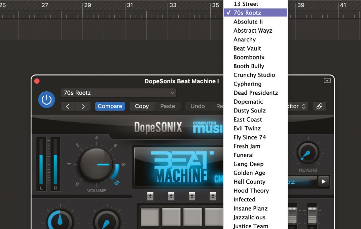The image size is (361, 229).
Task: Toggle the plugin power bypass button
Action: (46, 100)
